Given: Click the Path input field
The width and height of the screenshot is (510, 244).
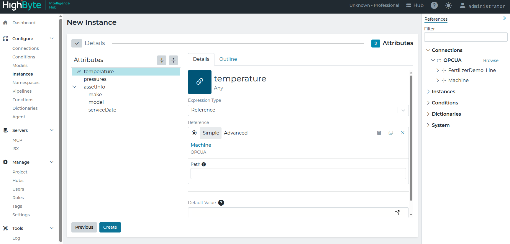Looking at the screenshot, I should pyautogui.click(x=298, y=173).
